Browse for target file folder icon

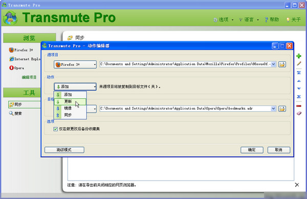282,109
